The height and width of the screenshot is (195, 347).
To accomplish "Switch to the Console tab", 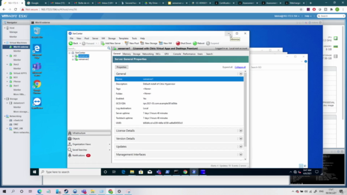I will (177, 54).
